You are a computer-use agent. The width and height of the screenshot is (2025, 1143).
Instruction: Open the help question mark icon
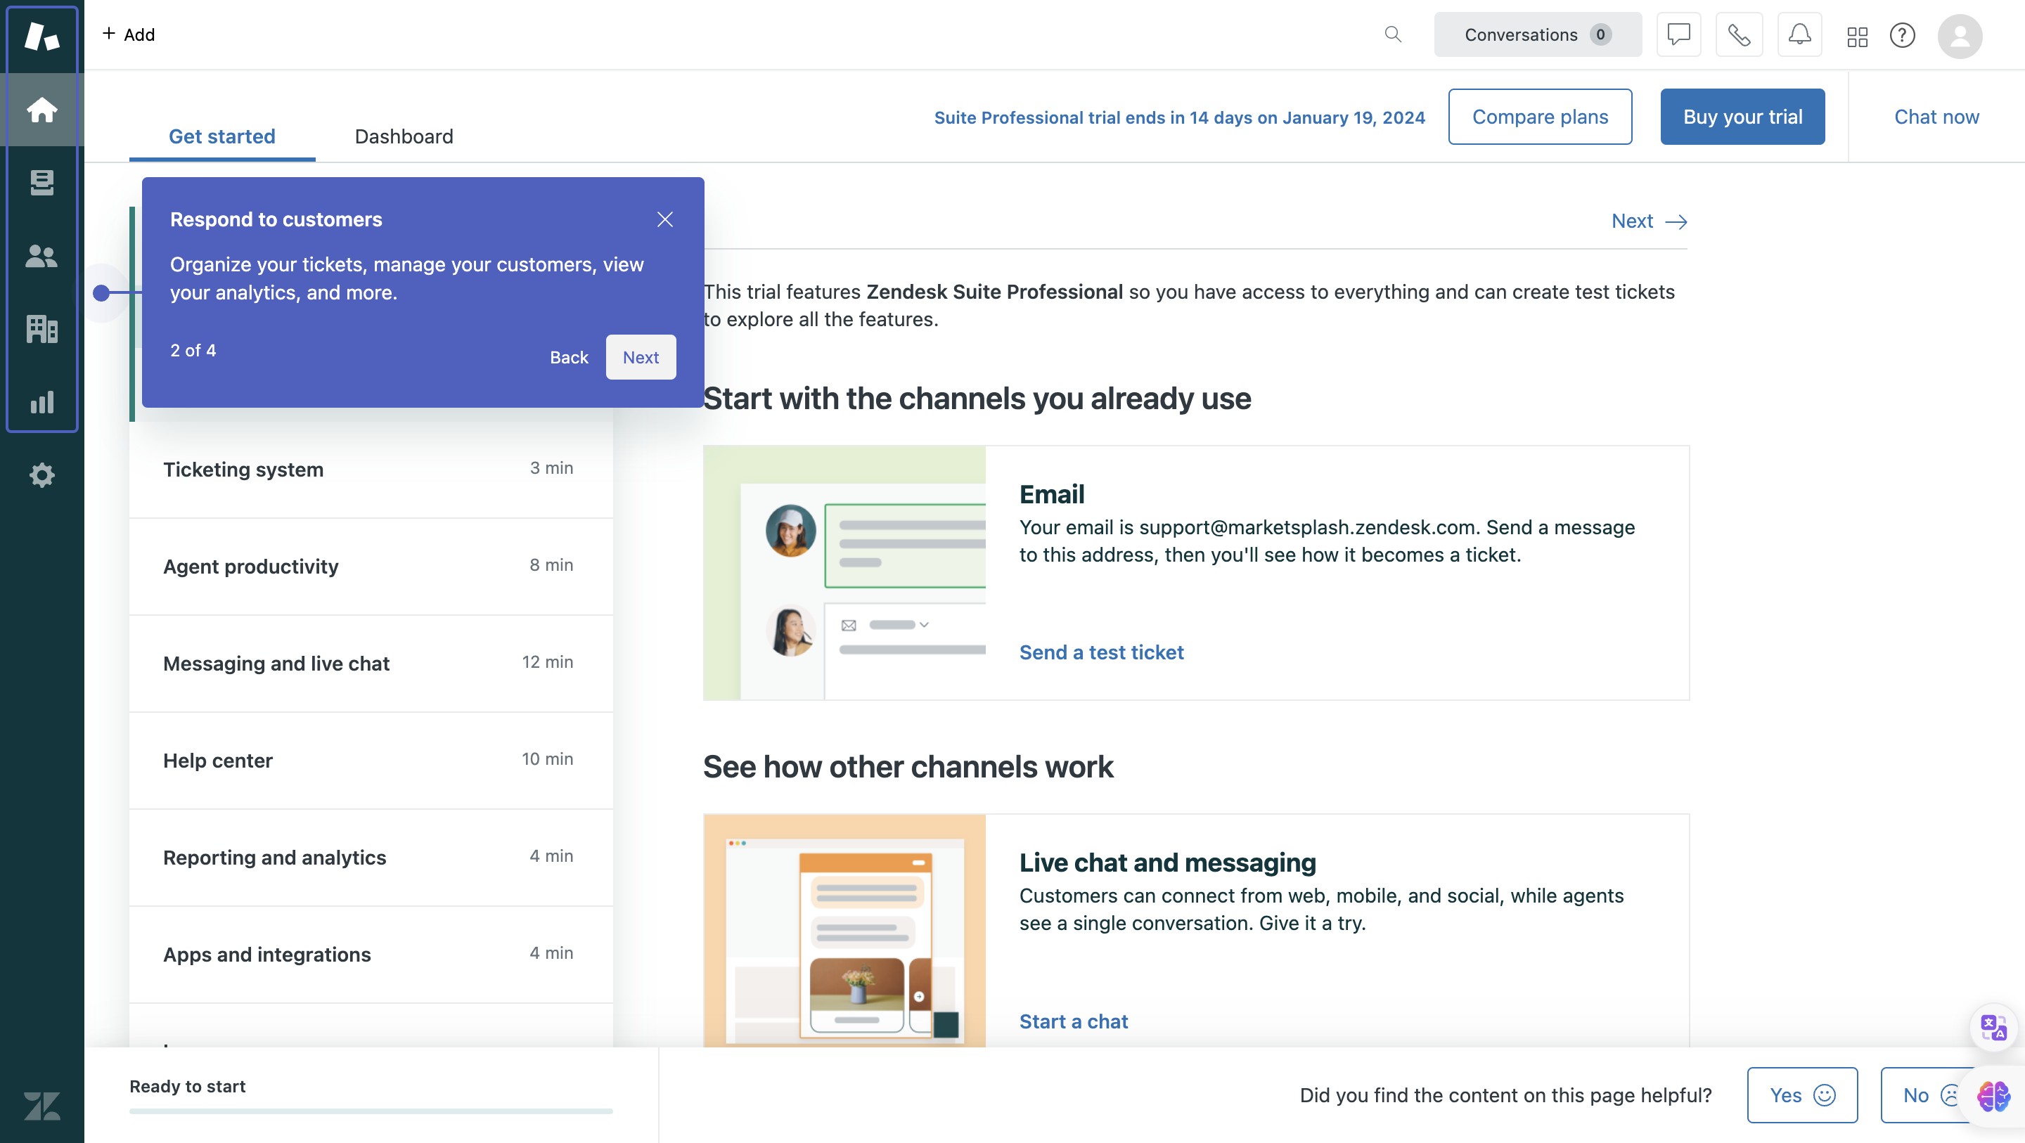1901,35
